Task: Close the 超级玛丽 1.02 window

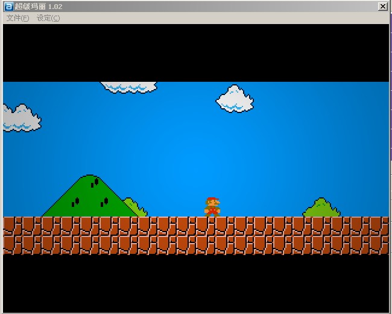Action: [x=383, y=7]
